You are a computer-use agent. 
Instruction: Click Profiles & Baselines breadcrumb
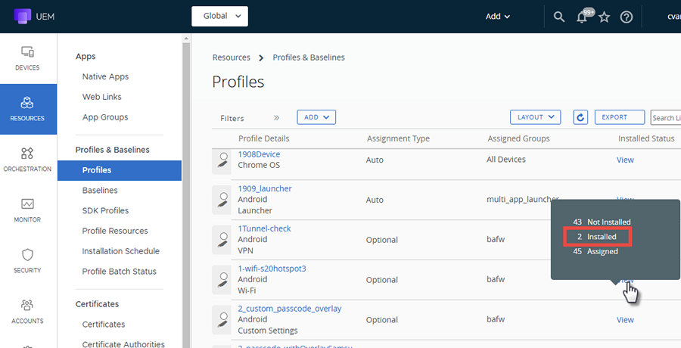[x=309, y=57]
